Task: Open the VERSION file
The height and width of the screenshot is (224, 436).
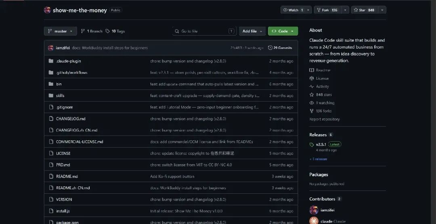Action: (x=64, y=199)
